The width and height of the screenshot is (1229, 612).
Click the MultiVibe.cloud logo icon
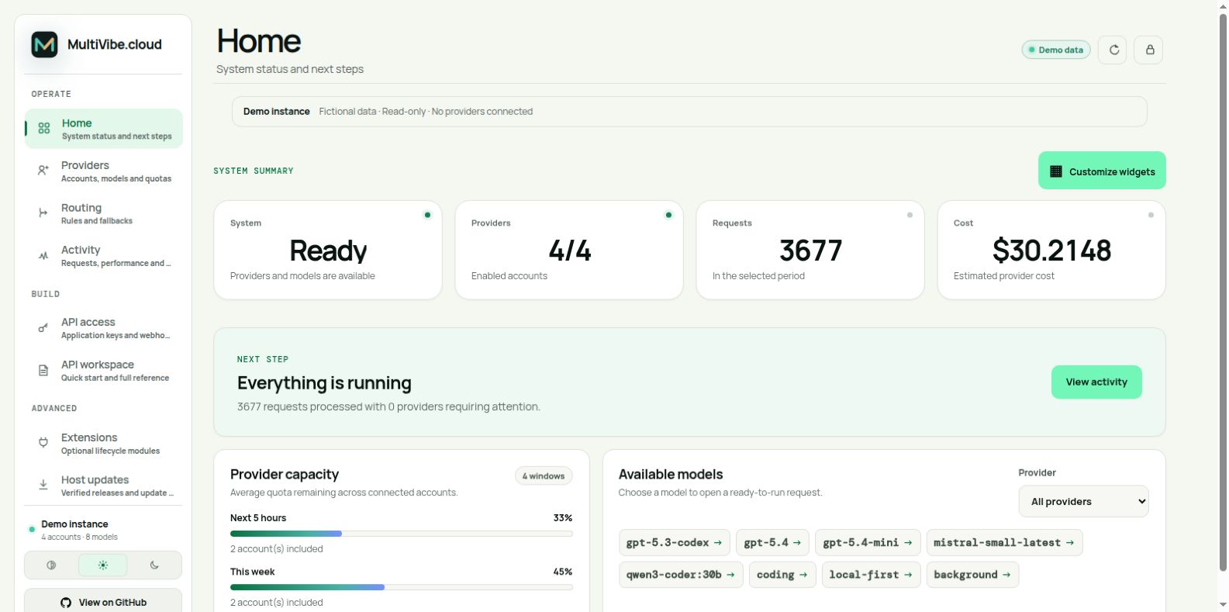coord(44,44)
